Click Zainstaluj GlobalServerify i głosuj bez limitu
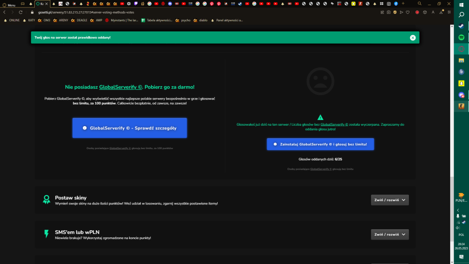Screen dimensions: 469x264 [x=320, y=144]
